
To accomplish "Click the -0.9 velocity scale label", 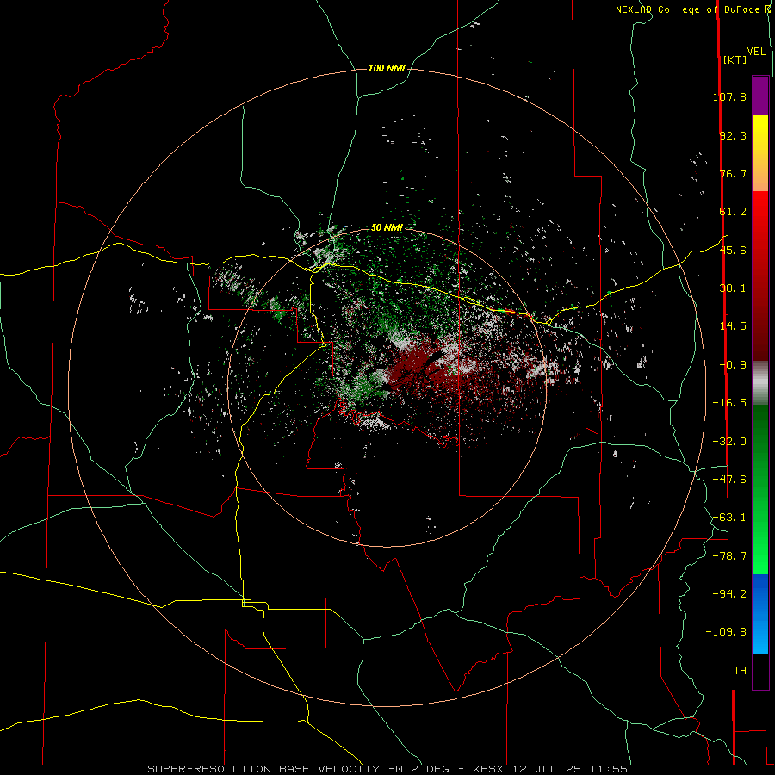I will (x=733, y=365).
